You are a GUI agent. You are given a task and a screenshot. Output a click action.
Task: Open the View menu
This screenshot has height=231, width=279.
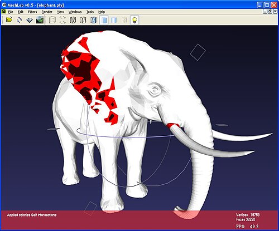click(x=60, y=12)
